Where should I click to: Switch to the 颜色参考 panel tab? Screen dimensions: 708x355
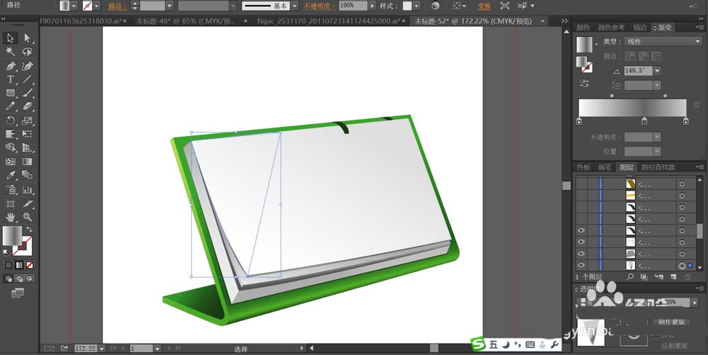tap(612, 28)
